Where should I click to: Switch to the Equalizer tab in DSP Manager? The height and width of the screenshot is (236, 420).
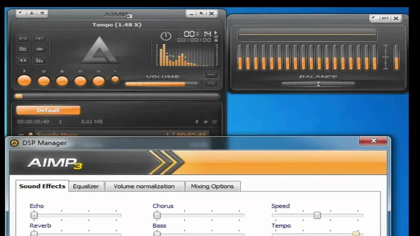86,186
